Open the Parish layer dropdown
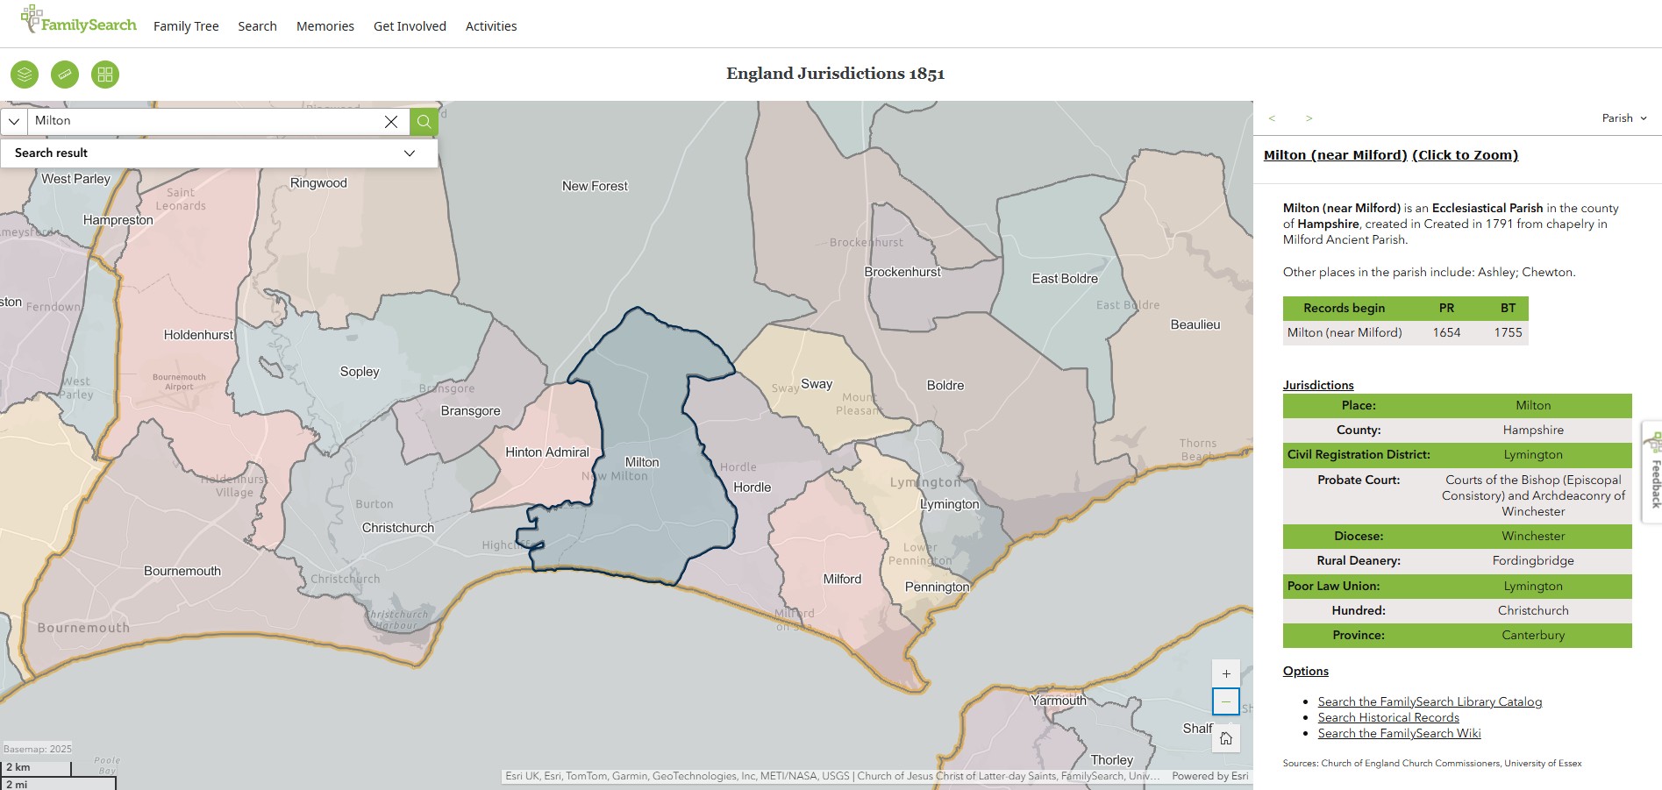Image resolution: width=1662 pixels, height=790 pixels. click(1624, 118)
